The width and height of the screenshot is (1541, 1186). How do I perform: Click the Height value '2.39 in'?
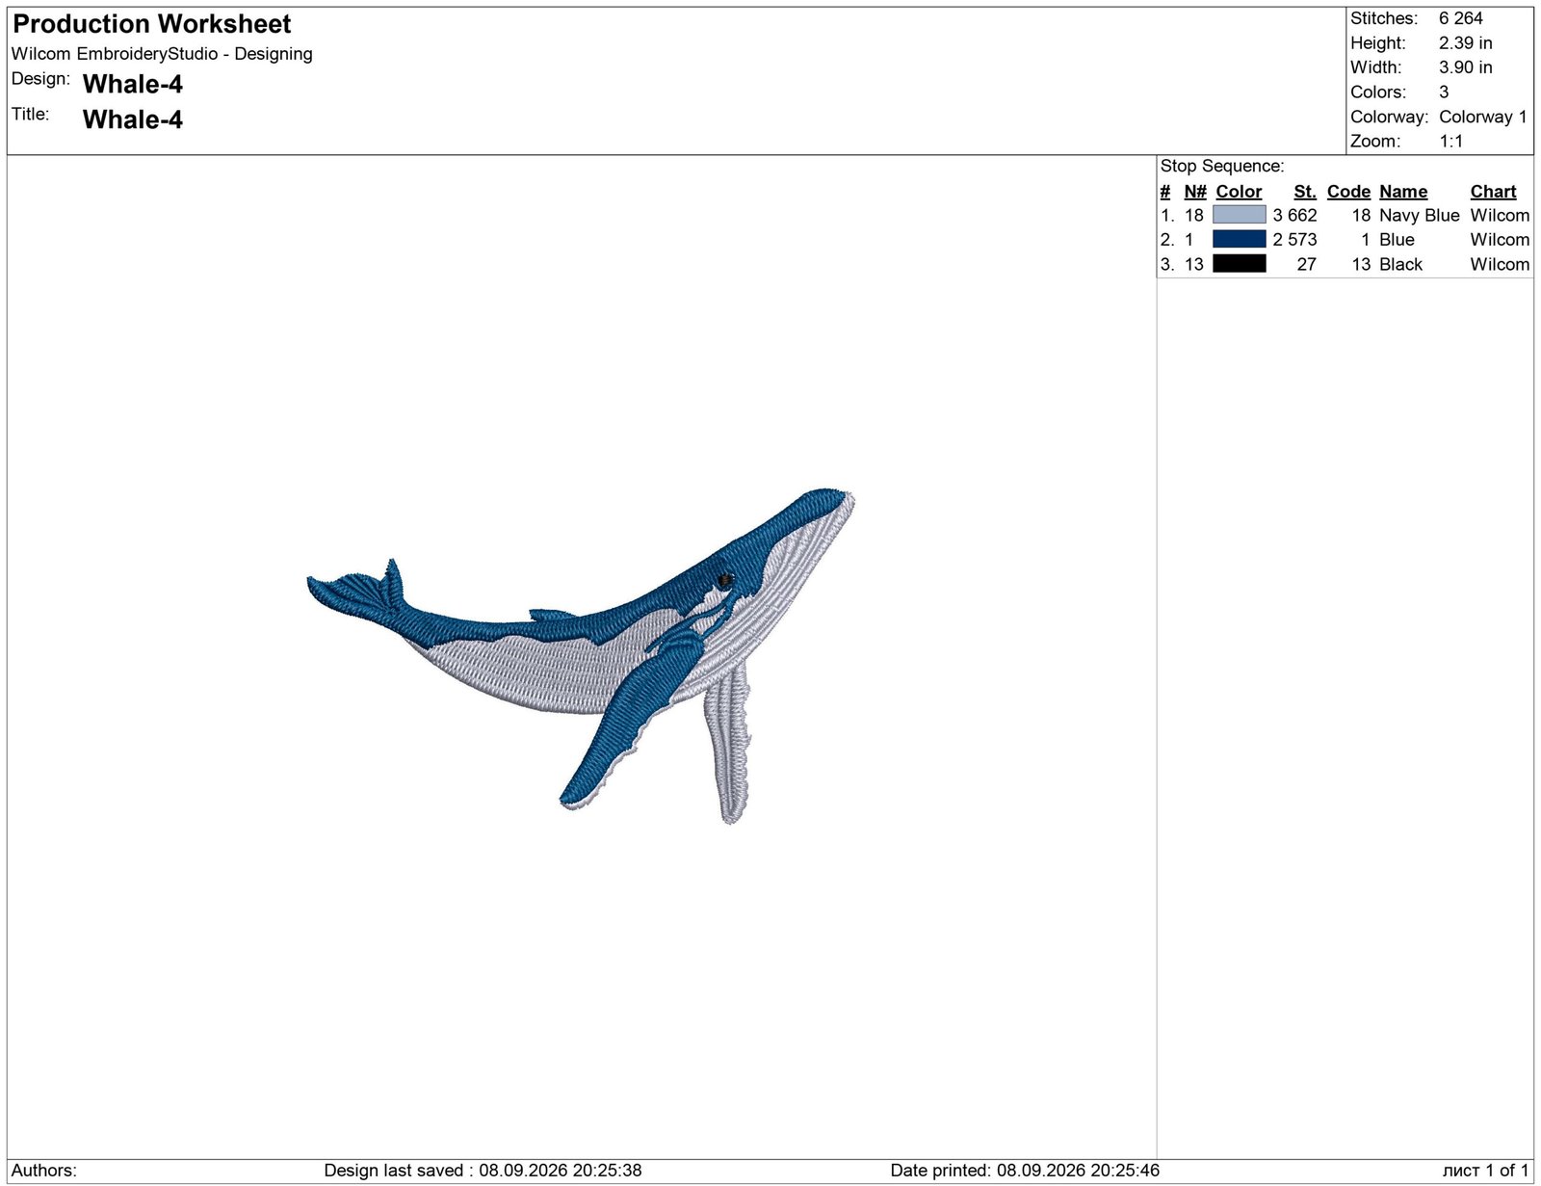pos(1465,43)
